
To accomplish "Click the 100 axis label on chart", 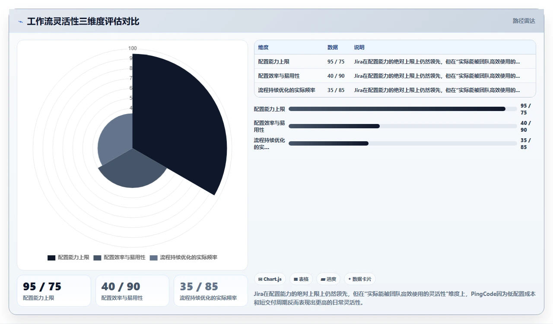I will click(x=133, y=48).
